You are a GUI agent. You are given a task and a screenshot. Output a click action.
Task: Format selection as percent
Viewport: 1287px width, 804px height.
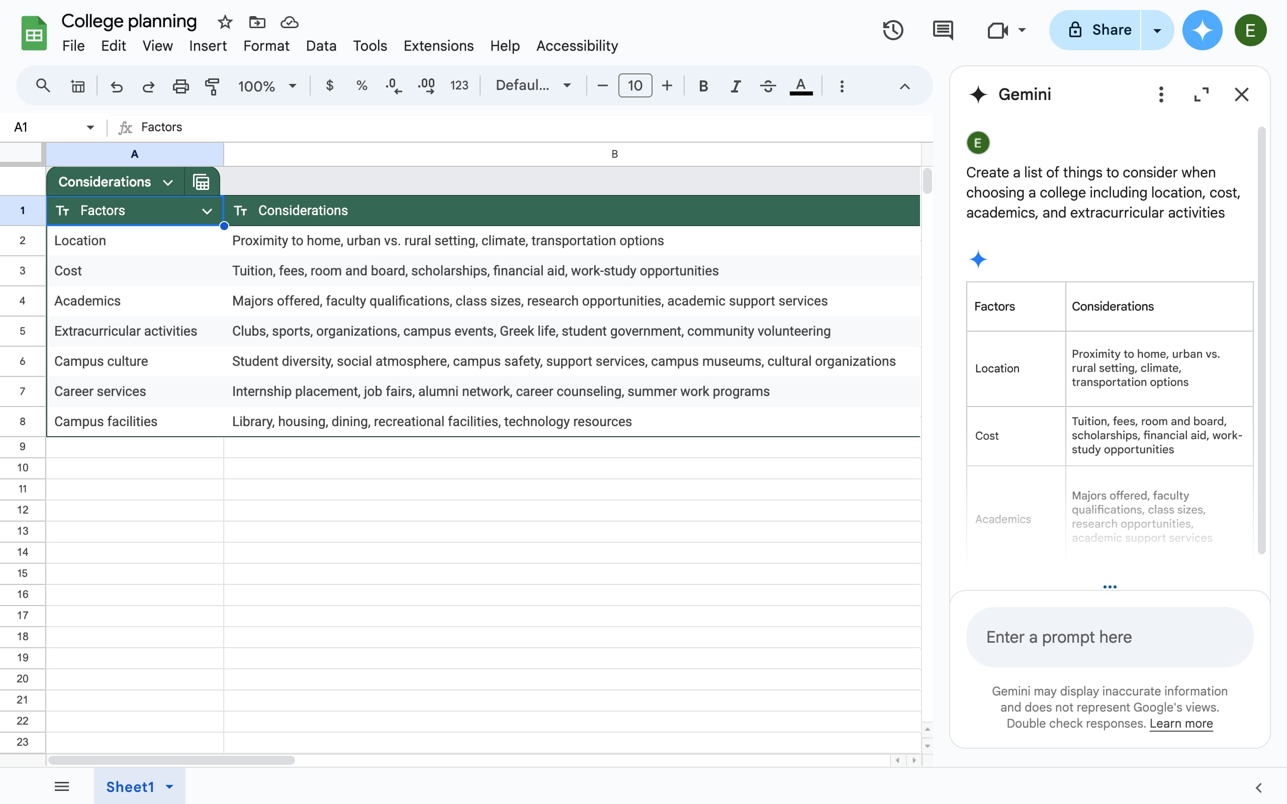click(362, 85)
